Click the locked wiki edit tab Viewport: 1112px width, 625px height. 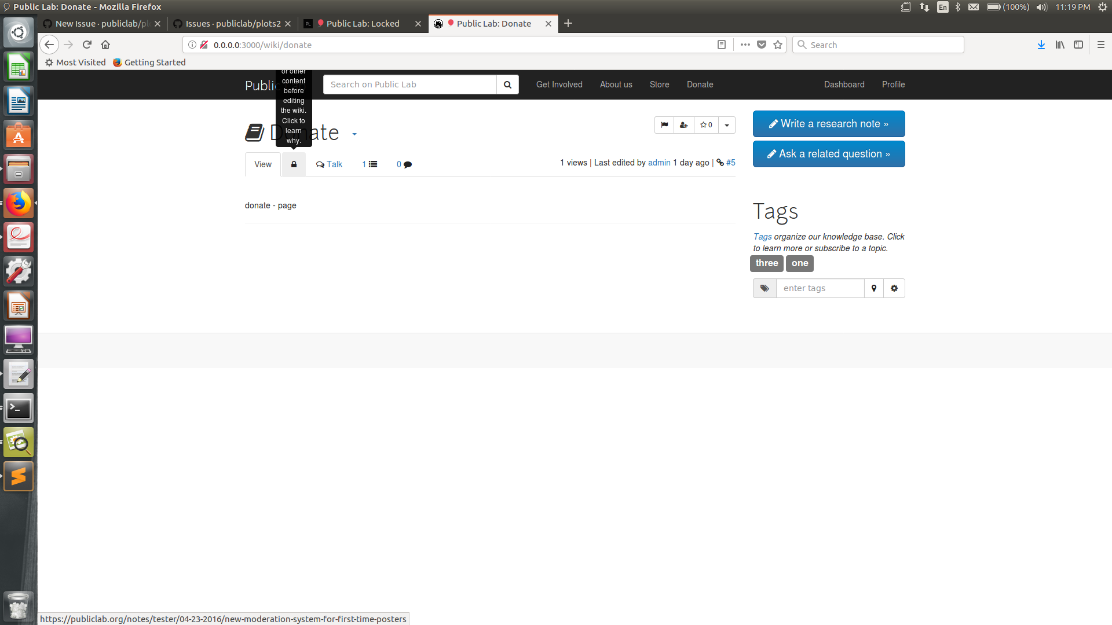click(294, 164)
